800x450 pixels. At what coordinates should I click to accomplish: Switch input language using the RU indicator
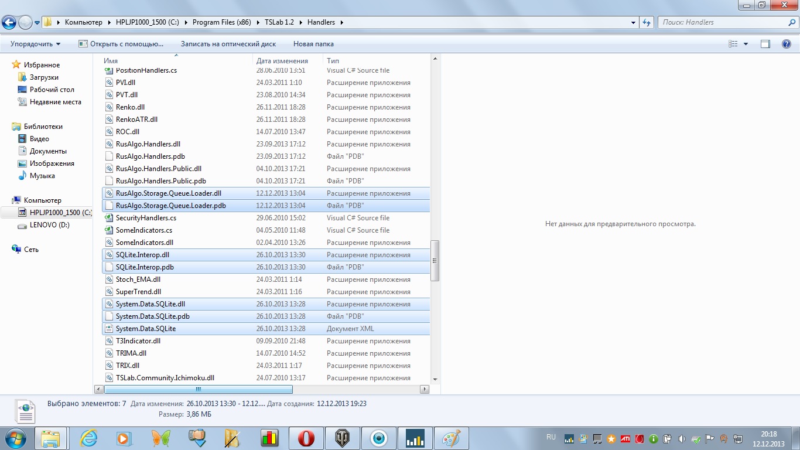(x=551, y=437)
